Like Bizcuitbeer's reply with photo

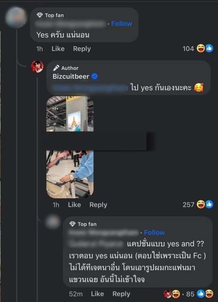tap(74, 205)
